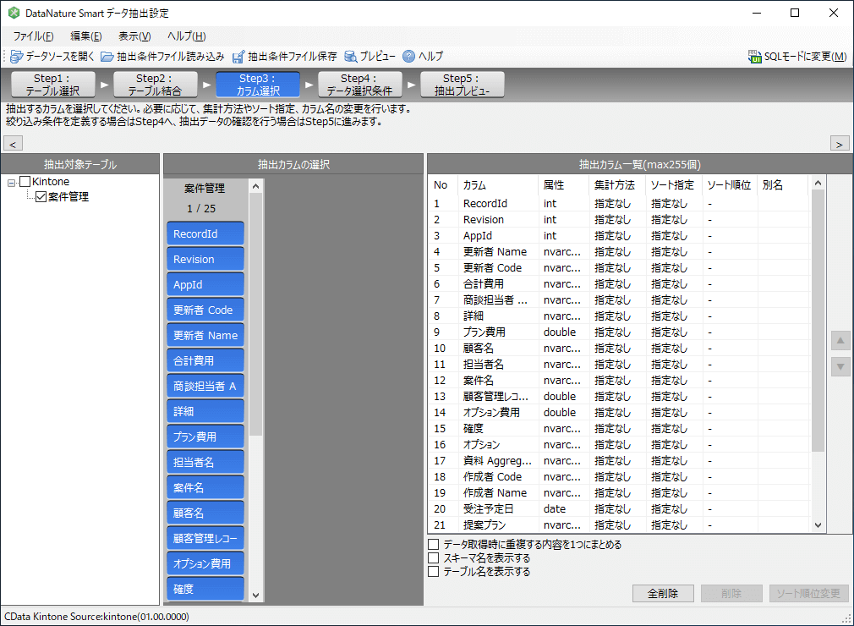Image resolution: width=854 pixels, height=626 pixels.
Task: Go to Step2 テーブル結合
Action: [x=155, y=85]
